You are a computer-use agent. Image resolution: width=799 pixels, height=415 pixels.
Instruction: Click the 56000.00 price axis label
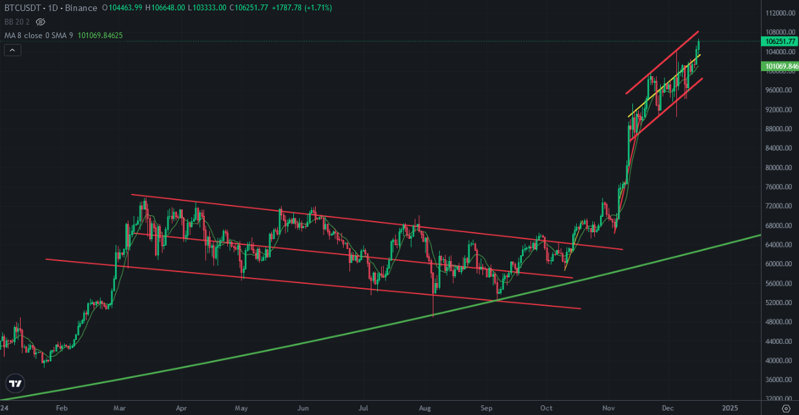780,284
